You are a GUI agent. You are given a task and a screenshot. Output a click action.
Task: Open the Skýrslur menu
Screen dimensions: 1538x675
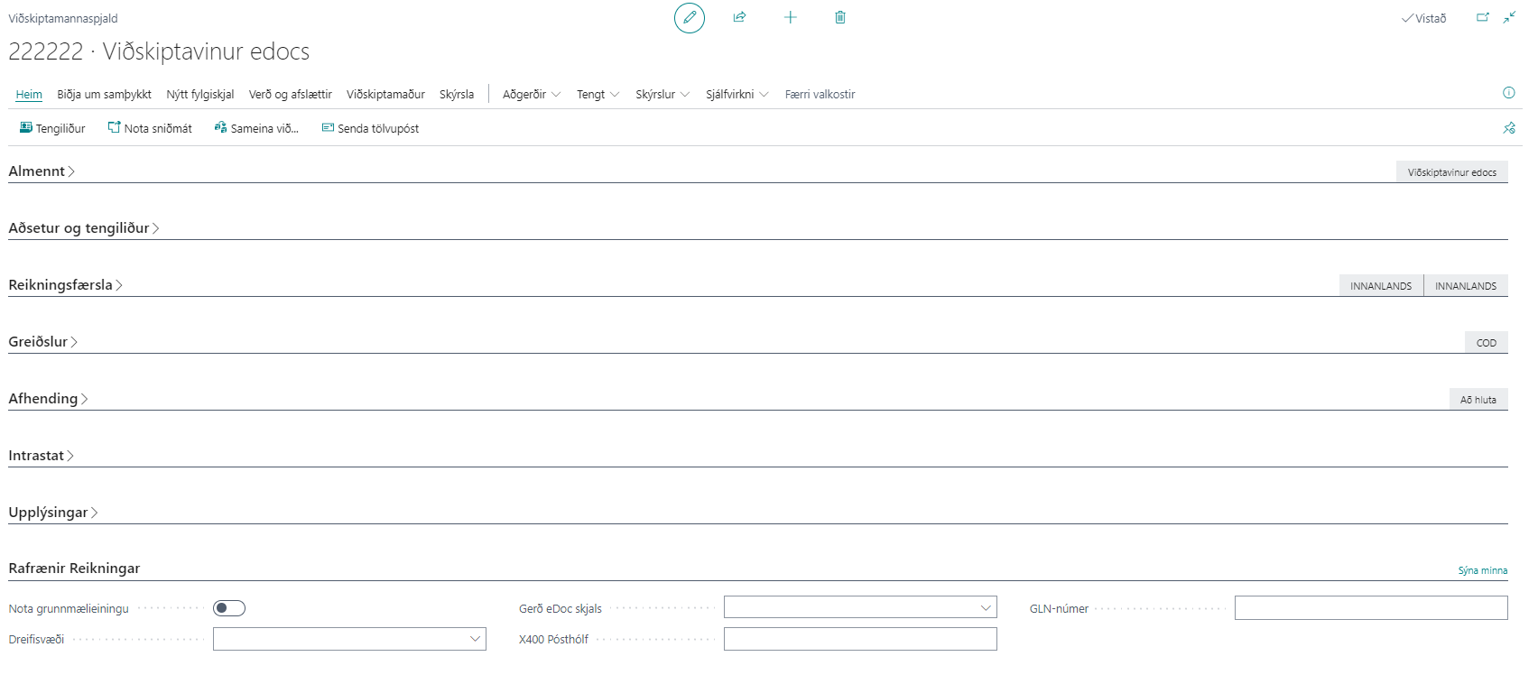[662, 95]
